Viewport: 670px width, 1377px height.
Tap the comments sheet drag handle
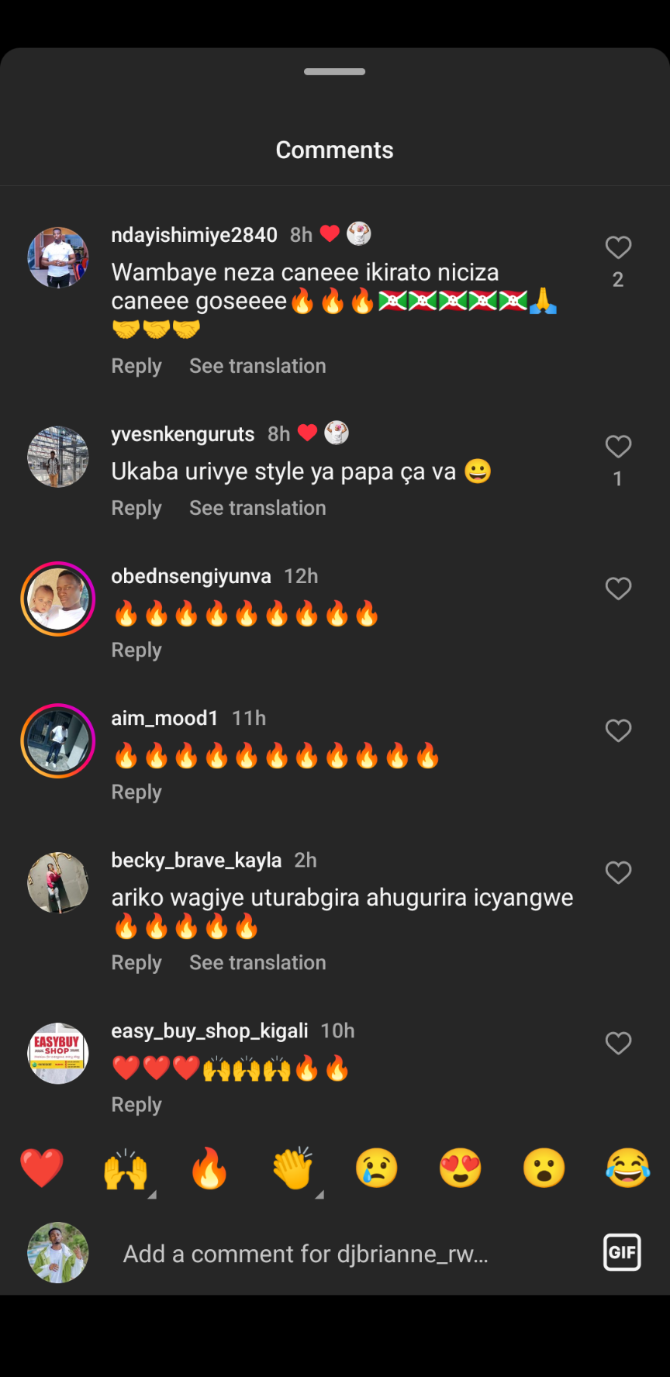[335, 72]
